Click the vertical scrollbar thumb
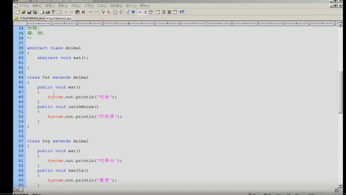The height and width of the screenshot is (195, 346). (340, 92)
